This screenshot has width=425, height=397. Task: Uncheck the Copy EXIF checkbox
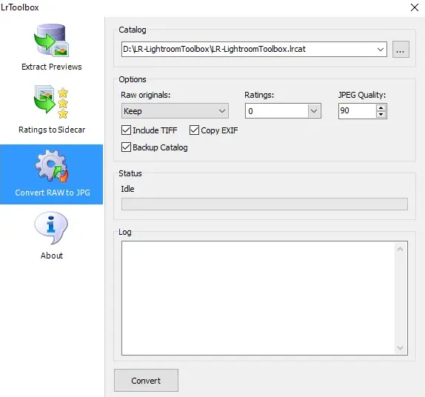coord(194,130)
